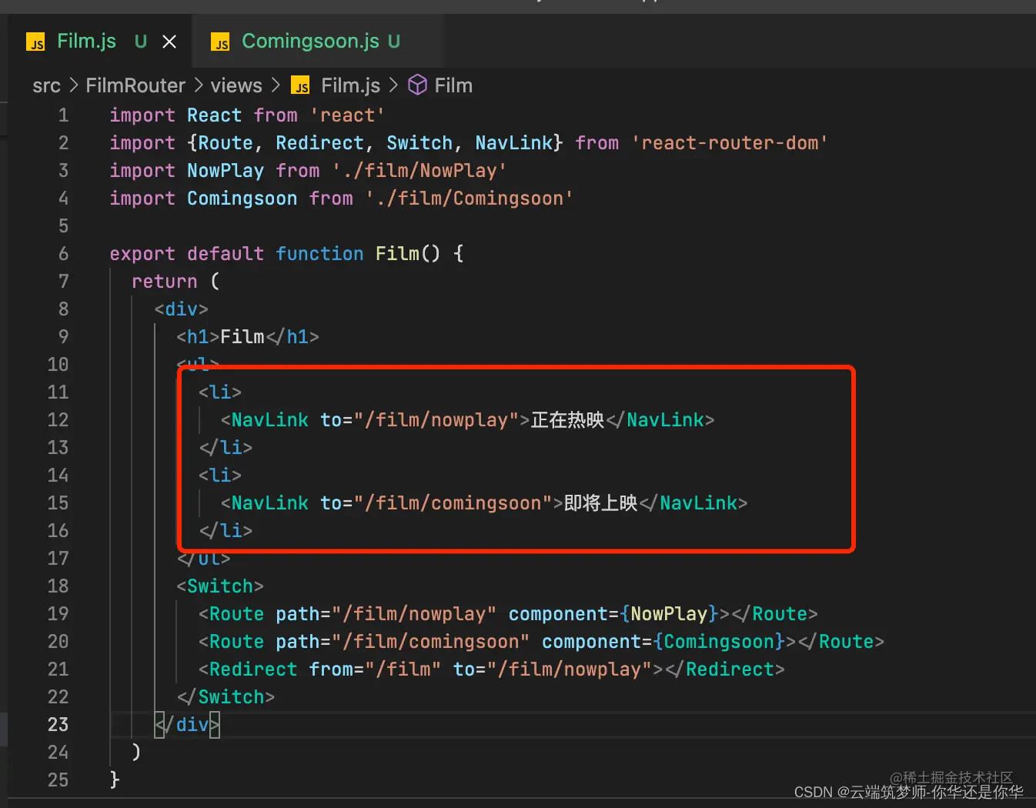1036x808 pixels.
Task: Click the Film symbol in breadcrumb
Action: 453,85
